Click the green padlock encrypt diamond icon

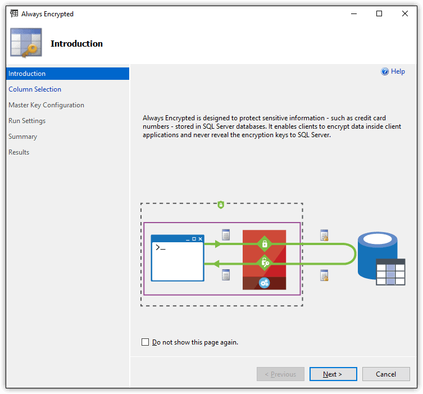pyautogui.click(x=265, y=244)
